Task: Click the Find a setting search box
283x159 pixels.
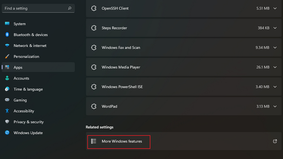Action: 38,8
